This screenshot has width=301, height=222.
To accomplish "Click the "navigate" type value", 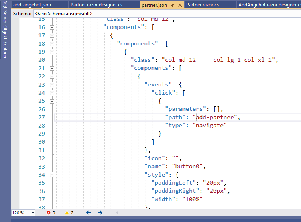I will point(209,125).
